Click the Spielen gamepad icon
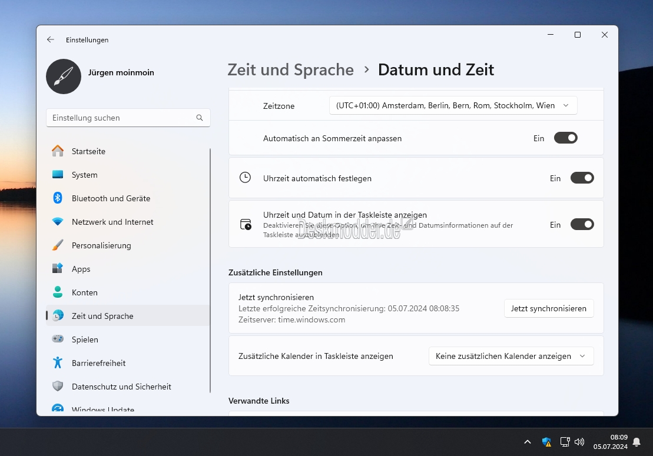Image resolution: width=653 pixels, height=456 pixels. [58, 339]
